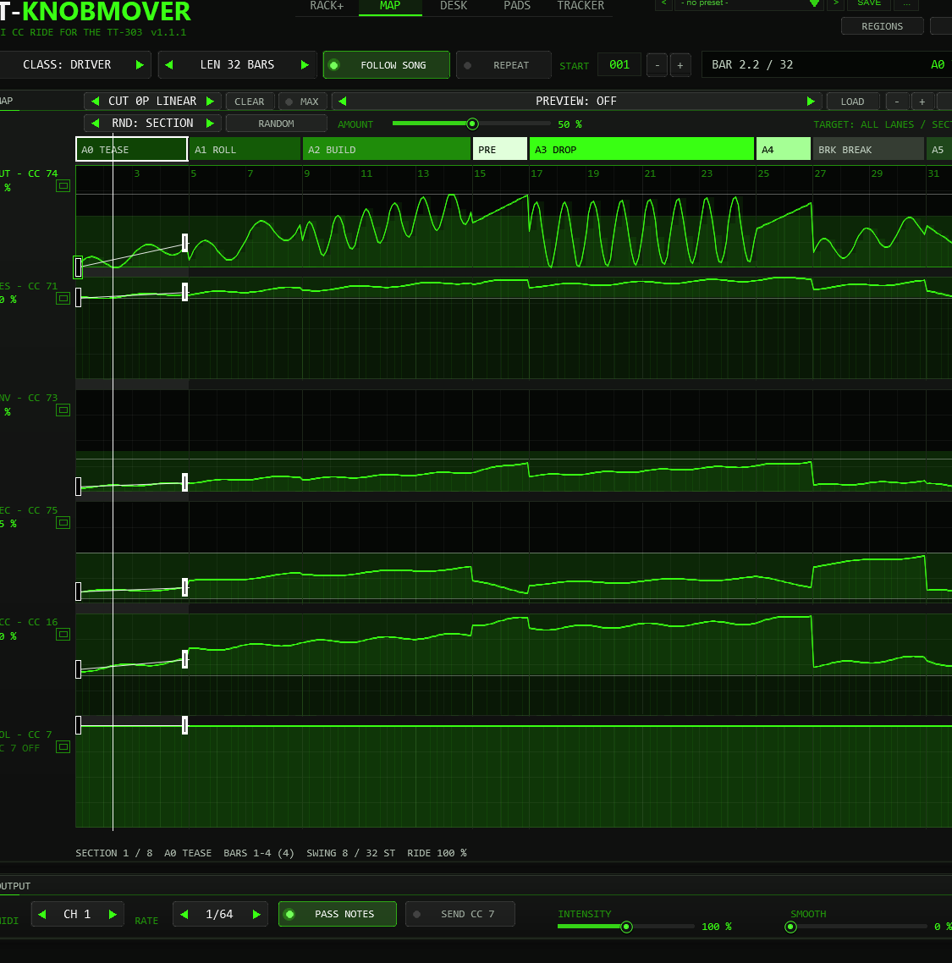Image resolution: width=952 pixels, height=963 pixels.
Task: Click the RANDOM button
Action: (x=277, y=124)
